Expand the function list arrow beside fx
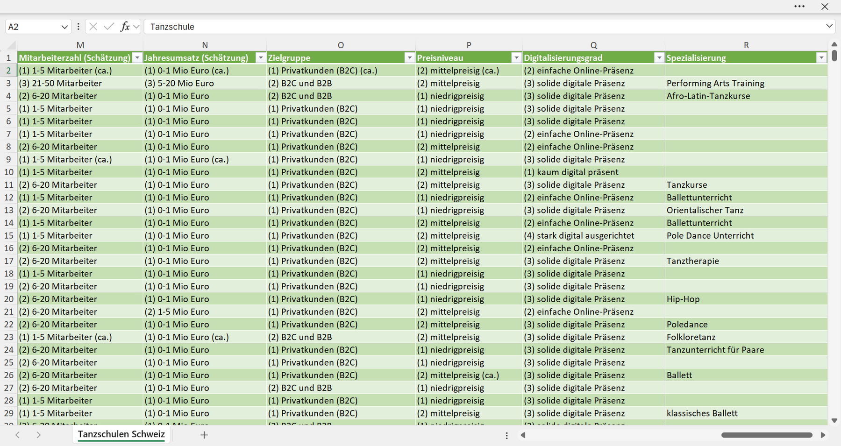Image resolution: width=841 pixels, height=446 pixels. point(136,27)
